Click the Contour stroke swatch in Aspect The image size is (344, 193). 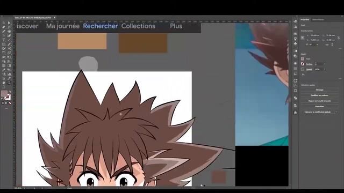pos(303,64)
